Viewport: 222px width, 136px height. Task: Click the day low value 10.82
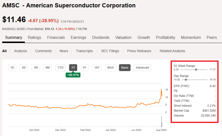click(177, 80)
